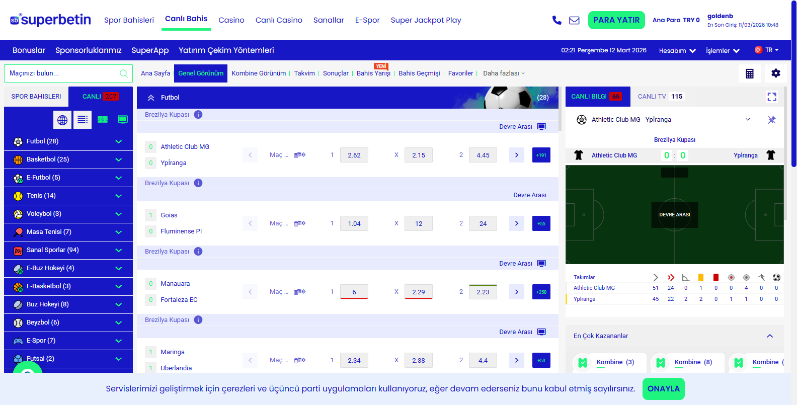Click the superbetin logo
Viewport: 797px width, 405px height.
50,20
